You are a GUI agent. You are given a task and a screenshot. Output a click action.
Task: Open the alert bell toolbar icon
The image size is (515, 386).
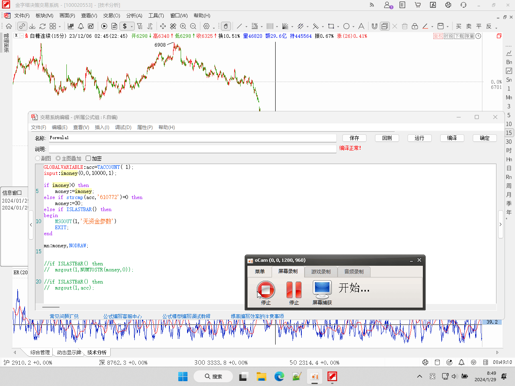(x=81, y=26)
